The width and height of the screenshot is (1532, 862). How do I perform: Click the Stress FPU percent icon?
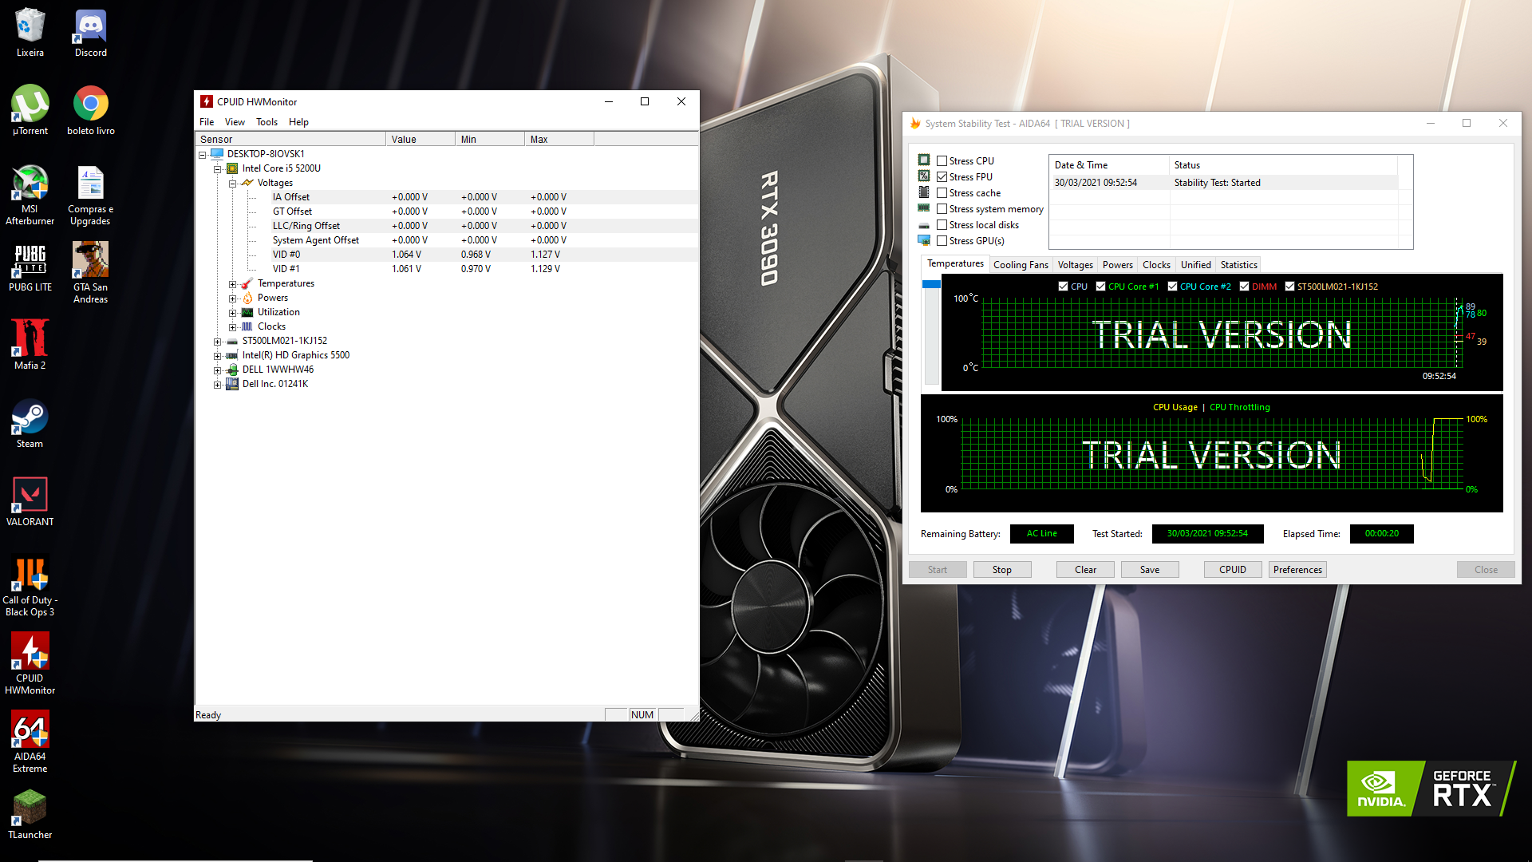(924, 176)
